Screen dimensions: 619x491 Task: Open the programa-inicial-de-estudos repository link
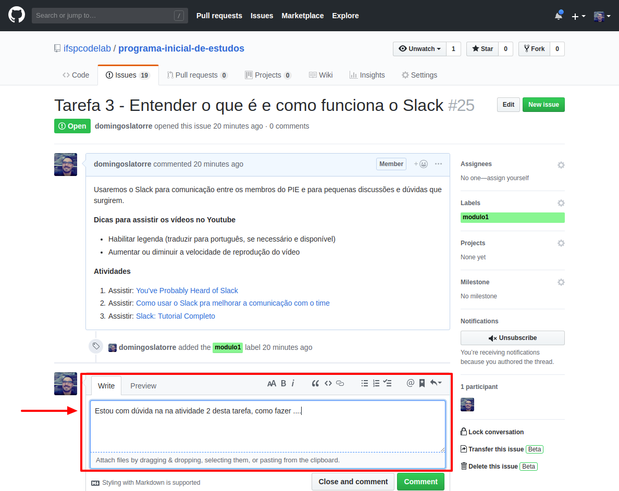(181, 48)
